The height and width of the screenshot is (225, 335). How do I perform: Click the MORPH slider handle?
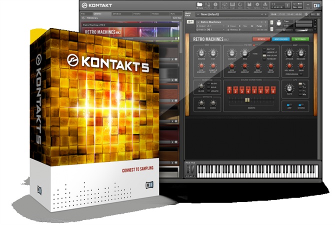click(x=247, y=100)
